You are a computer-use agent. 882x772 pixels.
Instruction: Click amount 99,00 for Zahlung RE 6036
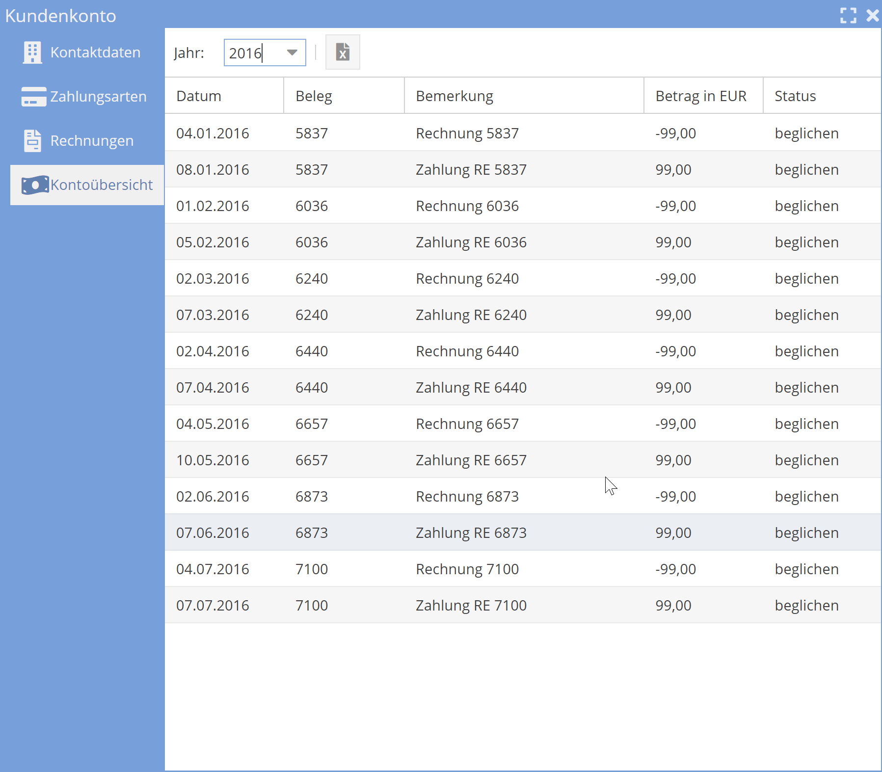[x=673, y=242]
